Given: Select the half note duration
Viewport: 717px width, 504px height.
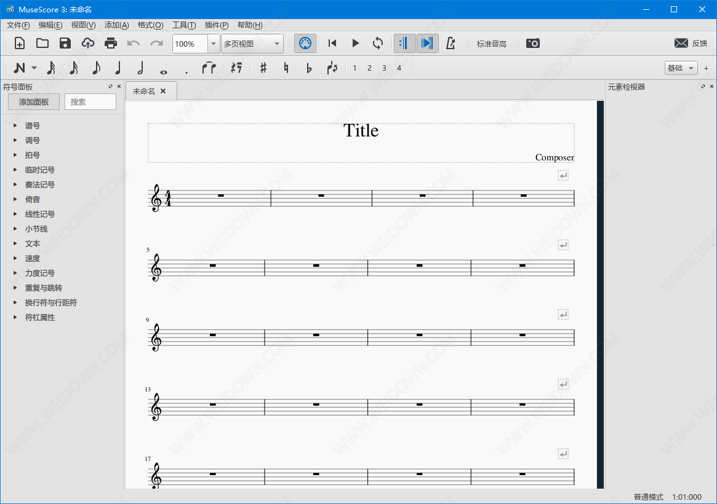Looking at the screenshot, I should (141, 68).
